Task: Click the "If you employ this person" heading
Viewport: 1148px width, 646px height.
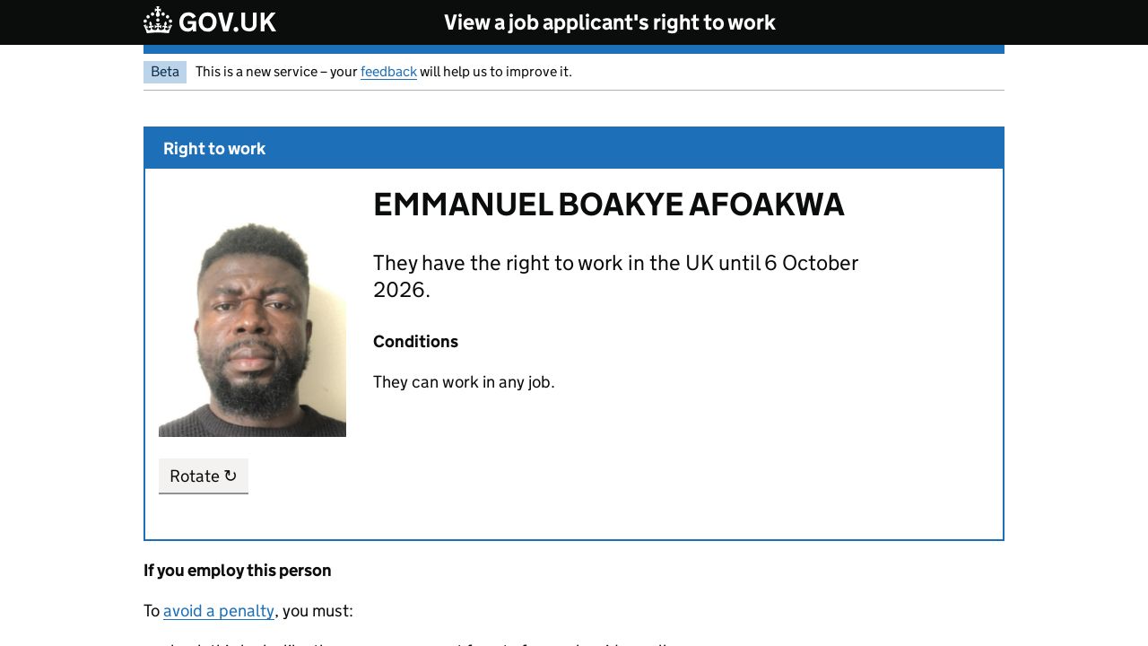Action: (x=238, y=571)
